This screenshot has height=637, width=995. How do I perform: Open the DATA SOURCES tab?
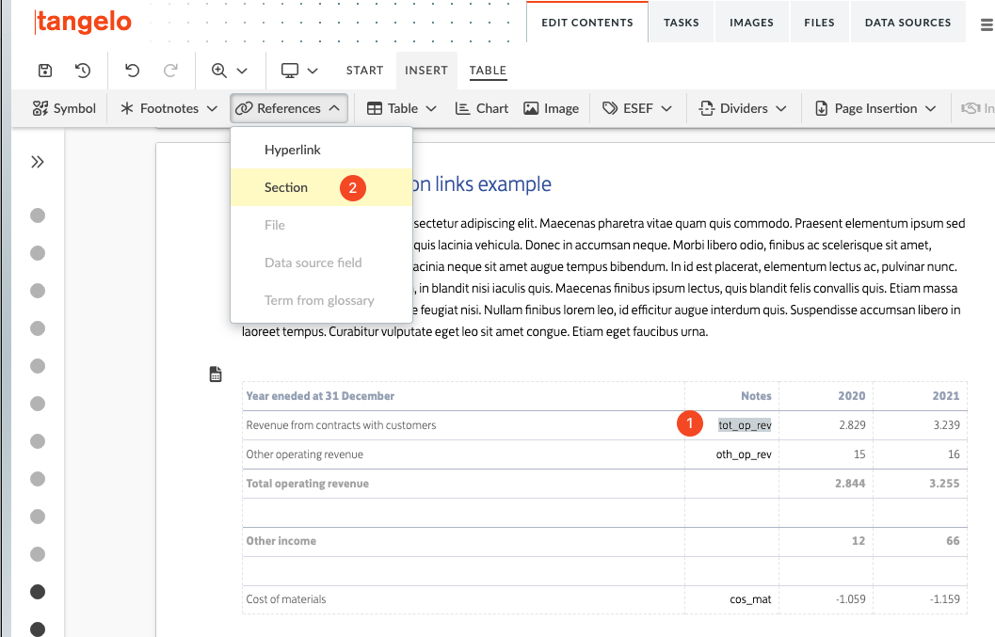tap(908, 23)
